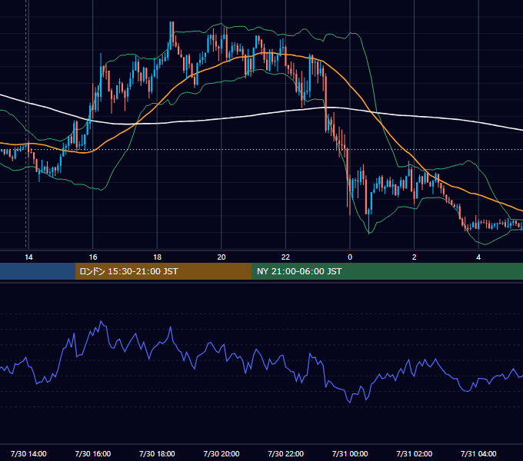This screenshot has height=461, width=523.
Task: Click the 7/30 16:00 time label
Action: (93, 453)
